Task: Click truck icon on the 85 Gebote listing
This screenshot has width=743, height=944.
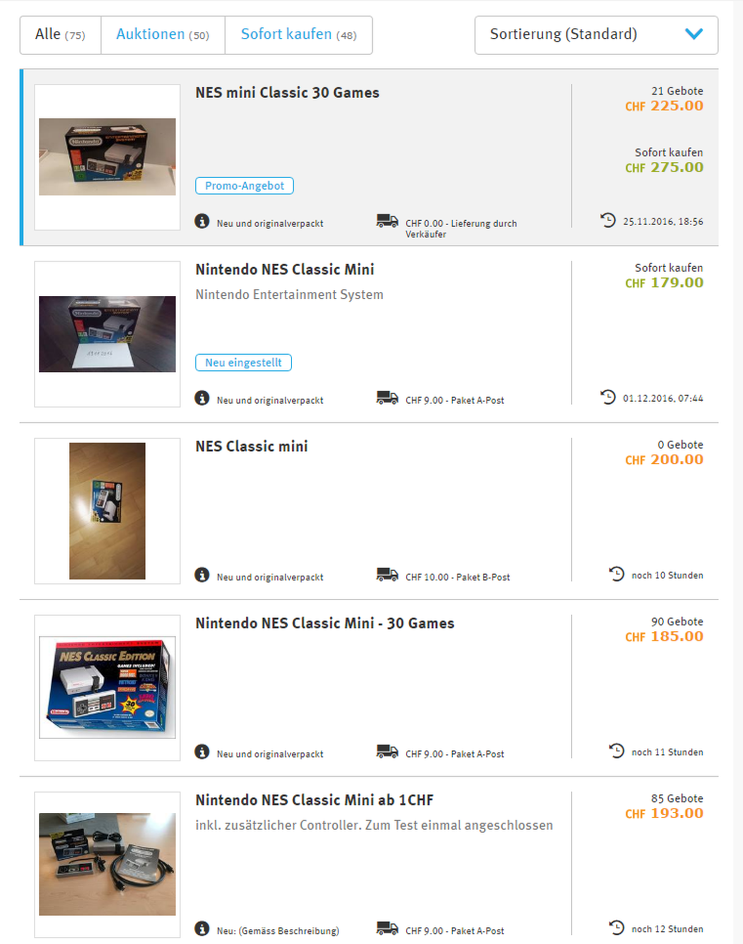Action: [387, 928]
